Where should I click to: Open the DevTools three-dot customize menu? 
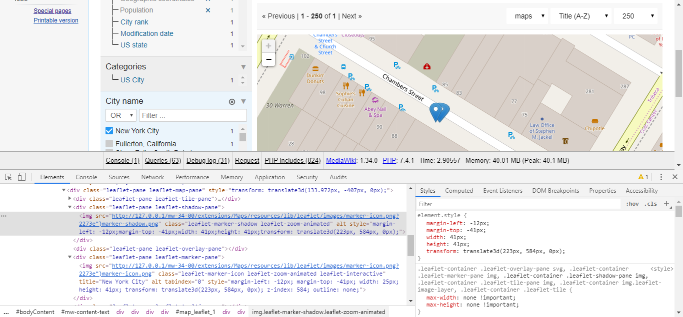click(661, 177)
